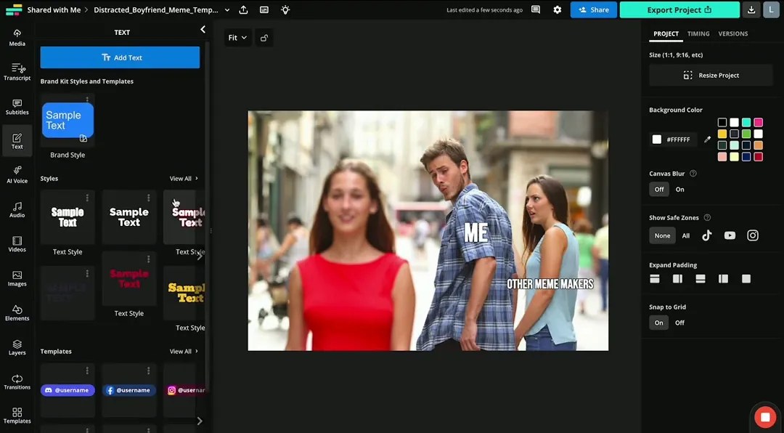This screenshot has height=433, width=784.
Task: Click the Add Text button
Action: coord(120,57)
